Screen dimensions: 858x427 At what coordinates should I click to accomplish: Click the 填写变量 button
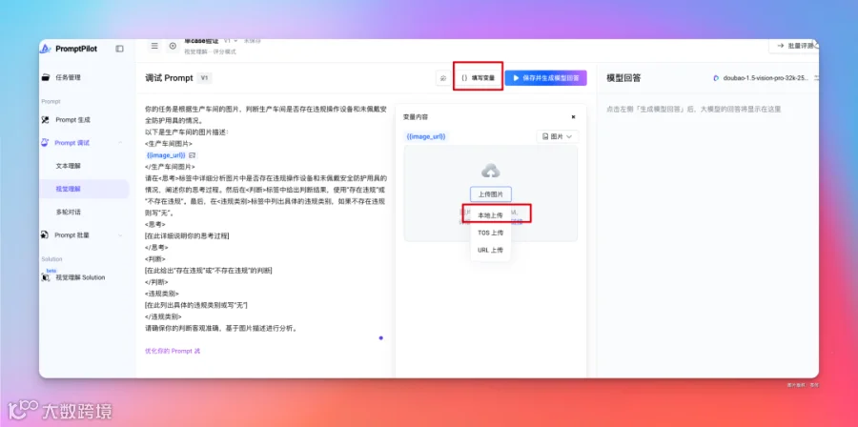478,78
